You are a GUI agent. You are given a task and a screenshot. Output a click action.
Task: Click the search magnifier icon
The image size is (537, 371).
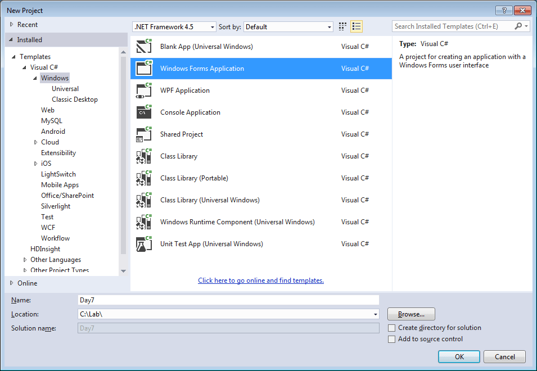[518, 26]
